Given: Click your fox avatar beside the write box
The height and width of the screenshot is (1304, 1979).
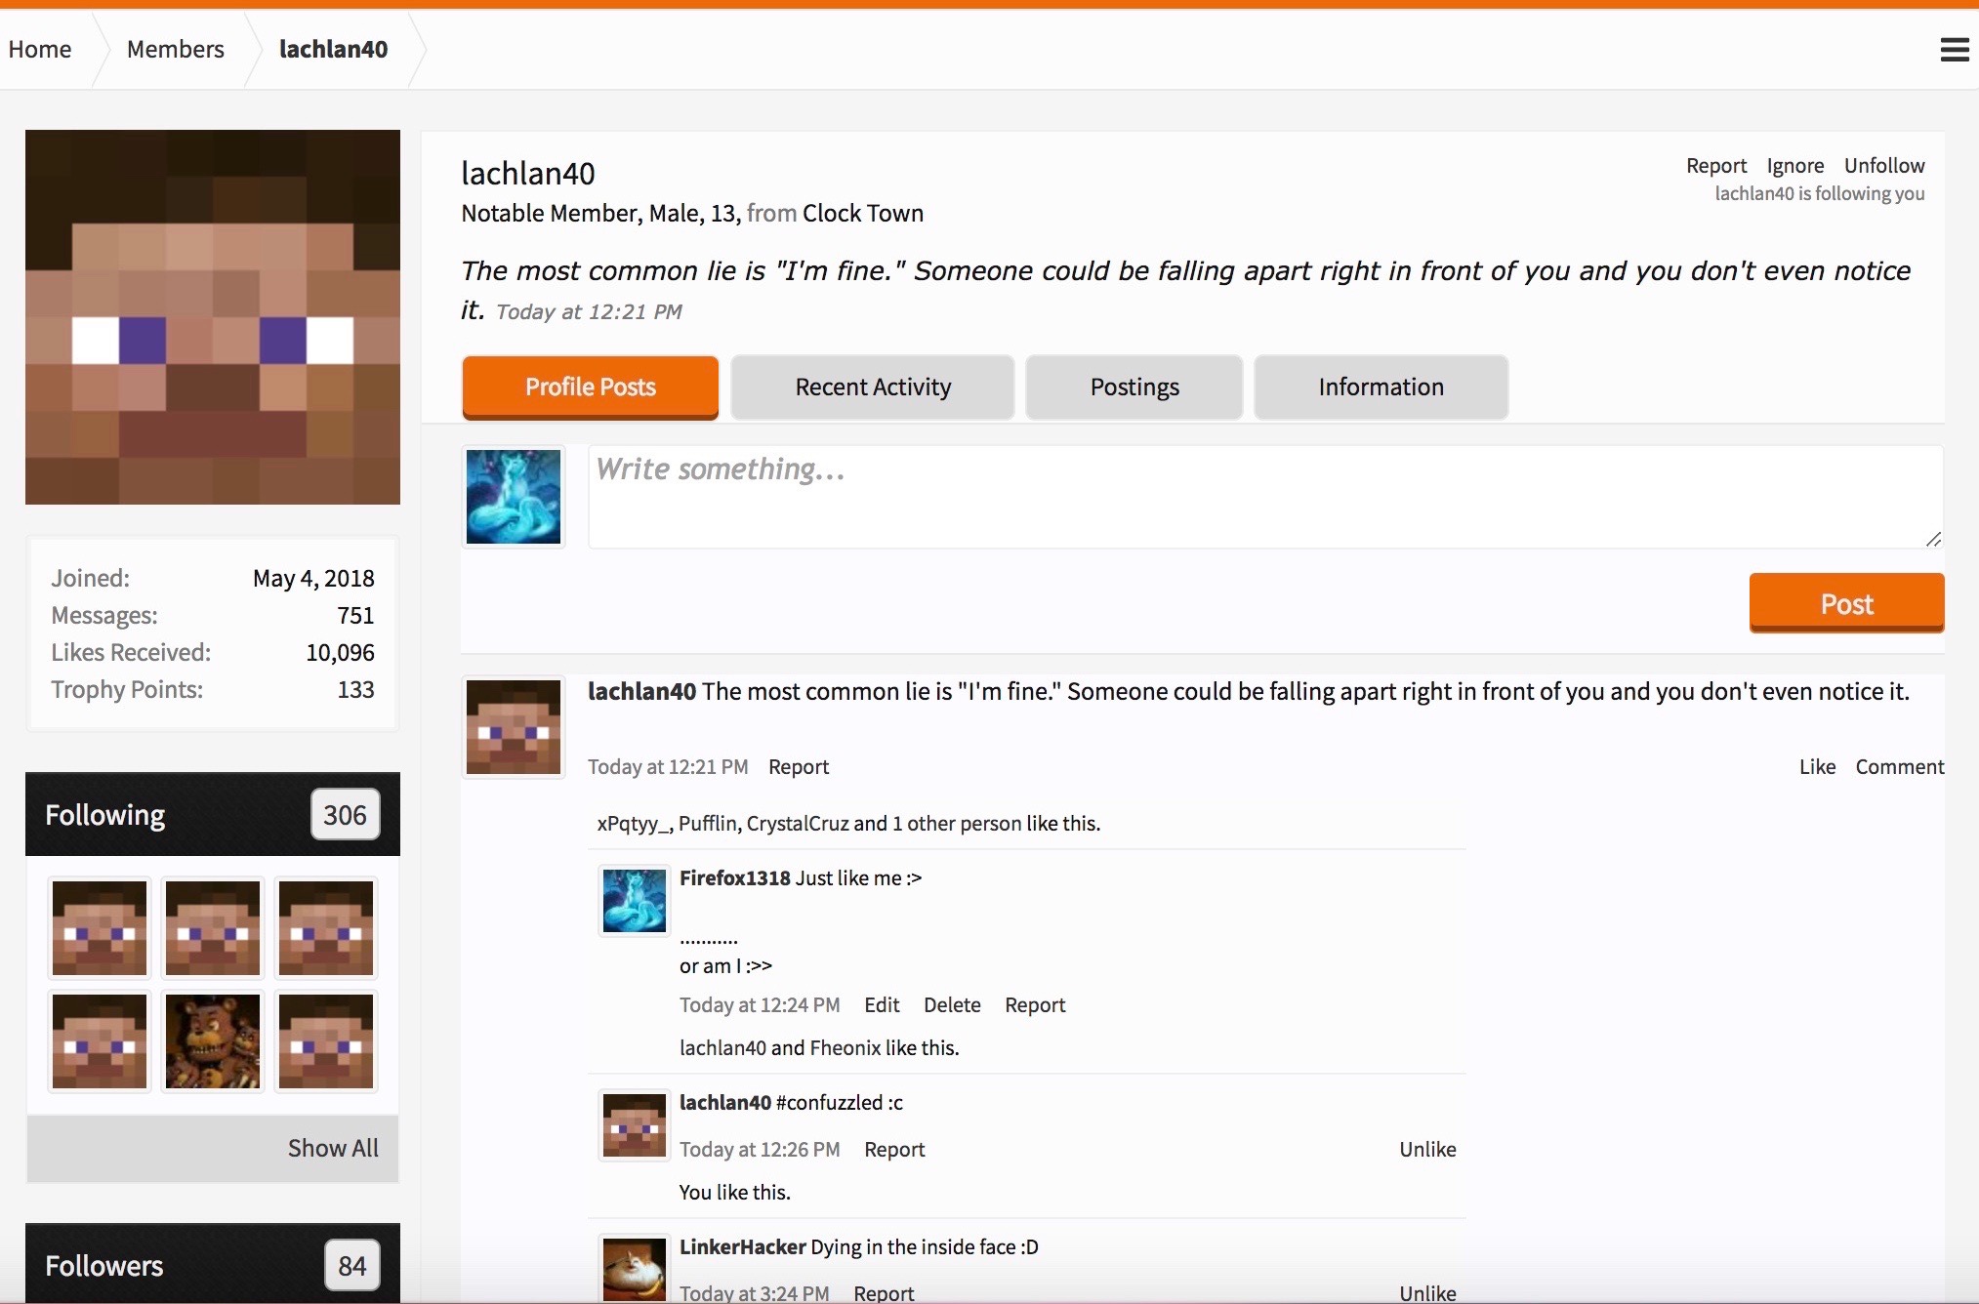Looking at the screenshot, I should pyautogui.click(x=514, y=497).
